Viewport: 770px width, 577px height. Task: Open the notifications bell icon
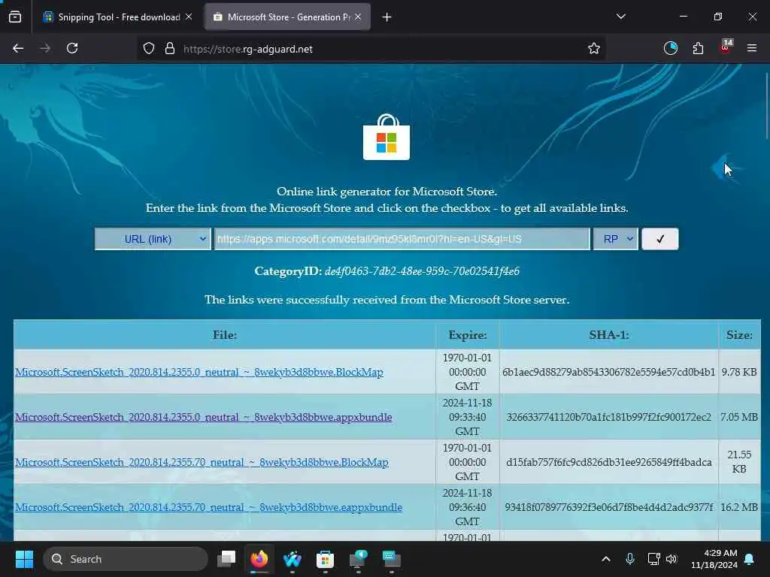point(750,559)
